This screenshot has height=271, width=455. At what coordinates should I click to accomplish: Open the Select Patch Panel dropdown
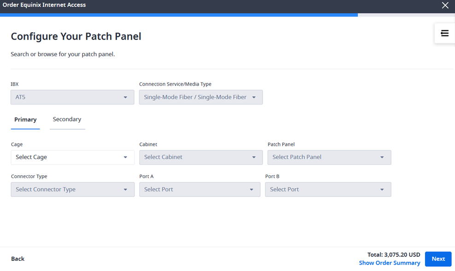click(329, 157)
